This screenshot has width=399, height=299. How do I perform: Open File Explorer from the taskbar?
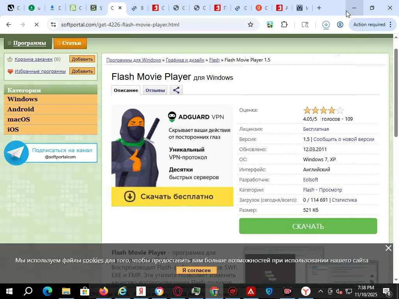66,291
